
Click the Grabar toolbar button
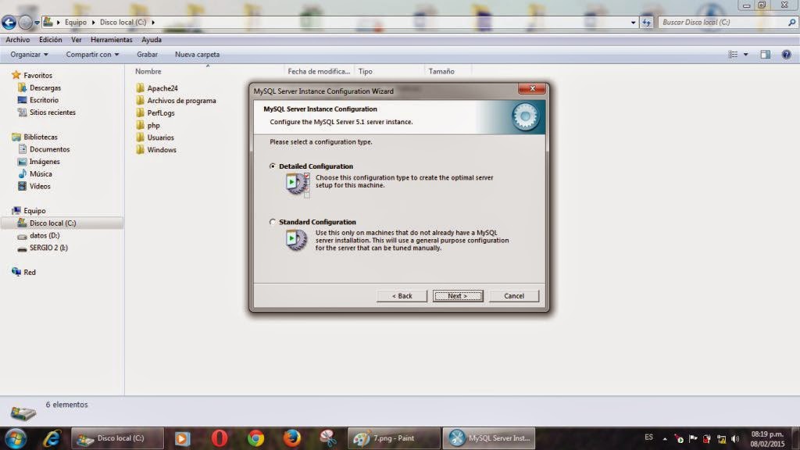147,55
